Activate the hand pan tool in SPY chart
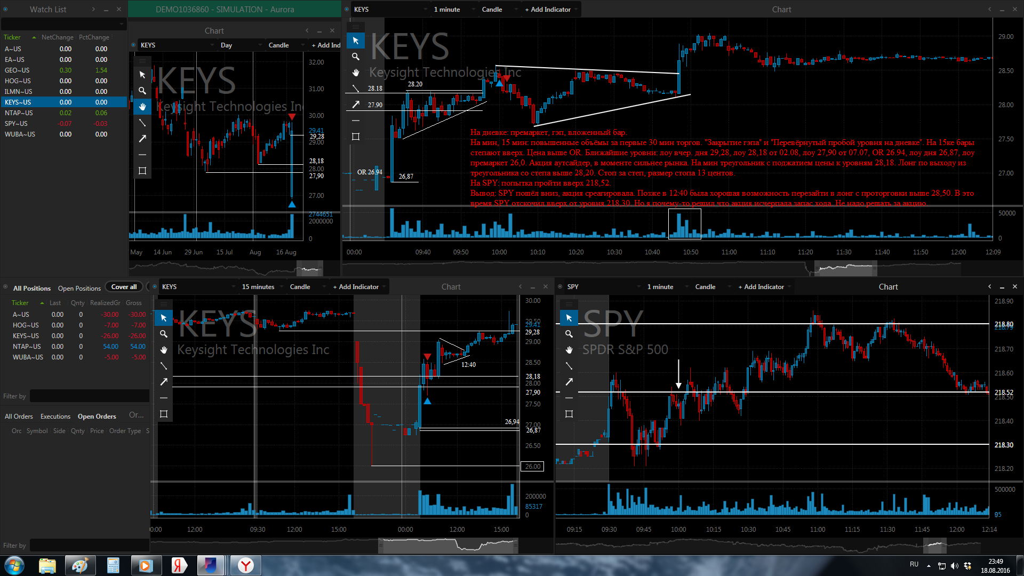The width and height of the screenshot is (1024, 576). (x=569, y=350)
